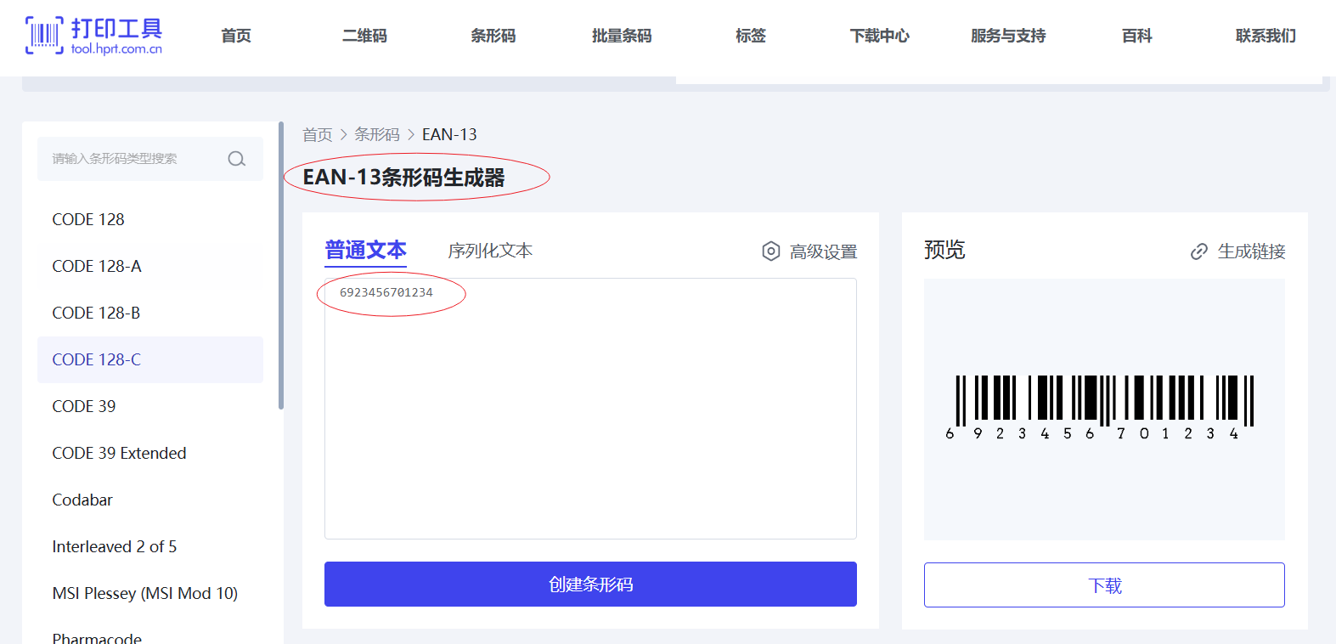1336x644 pixels.
Task: Click the barcode text input area
Action: click(x=590, y=409)
